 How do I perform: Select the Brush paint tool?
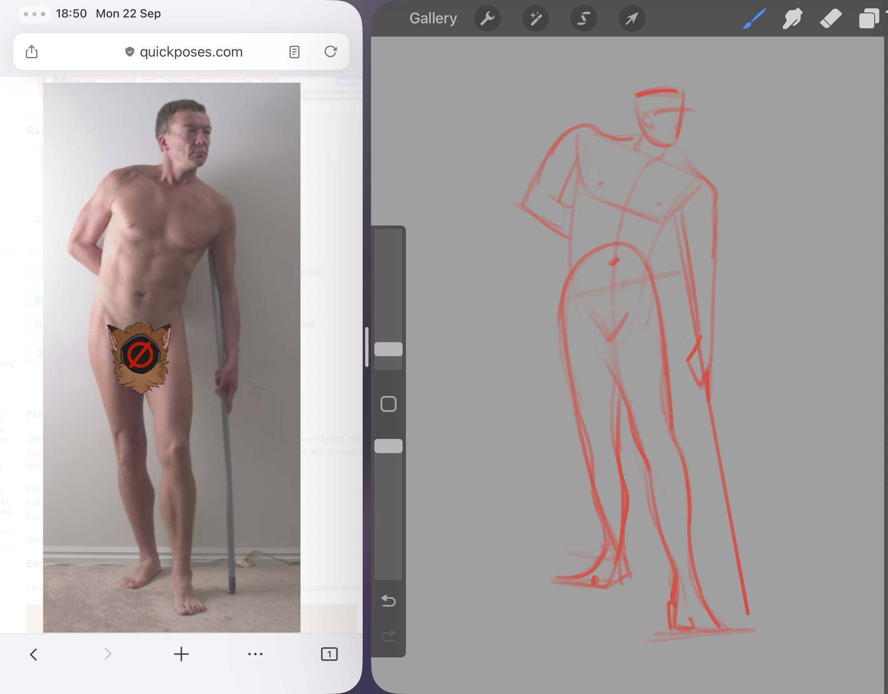tap(754, 19)
